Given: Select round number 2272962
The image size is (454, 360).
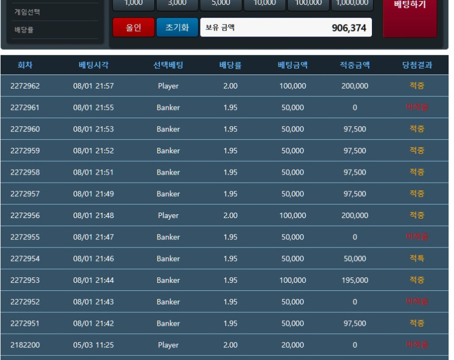Looking at the screenshot, I should point(25,86).
